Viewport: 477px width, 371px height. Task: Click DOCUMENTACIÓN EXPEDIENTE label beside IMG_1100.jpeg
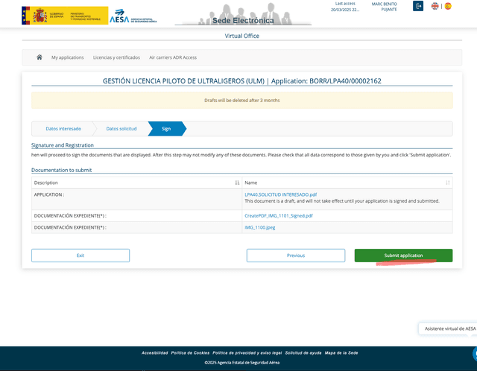click(x=70, y=227)
